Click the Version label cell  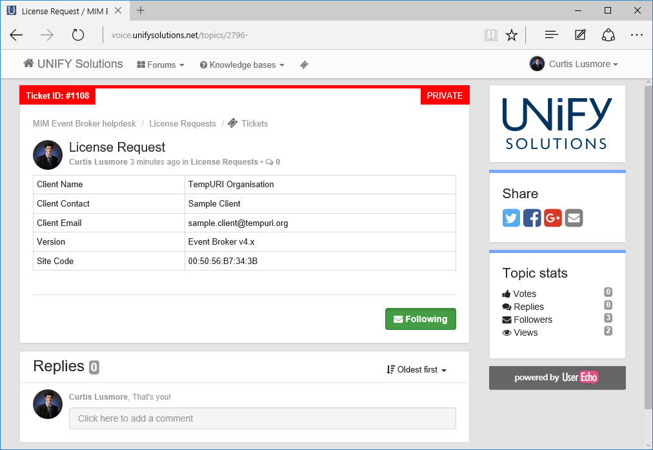pos(109,242)
